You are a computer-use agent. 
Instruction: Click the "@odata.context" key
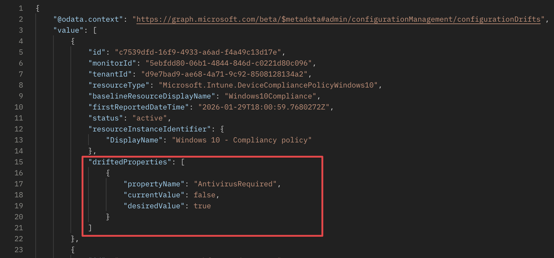(88, 19)
